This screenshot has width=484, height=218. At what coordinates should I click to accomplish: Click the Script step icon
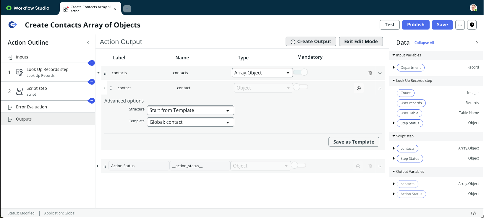pos(19,91)
